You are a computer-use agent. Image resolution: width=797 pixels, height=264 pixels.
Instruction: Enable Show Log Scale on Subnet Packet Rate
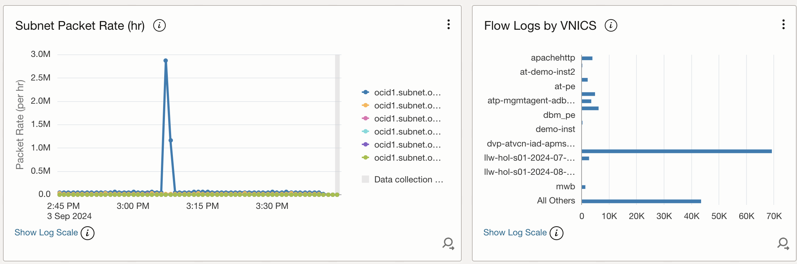[46, 232]
